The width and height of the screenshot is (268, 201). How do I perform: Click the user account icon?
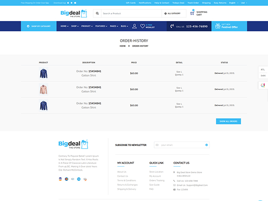coord(134,26)
